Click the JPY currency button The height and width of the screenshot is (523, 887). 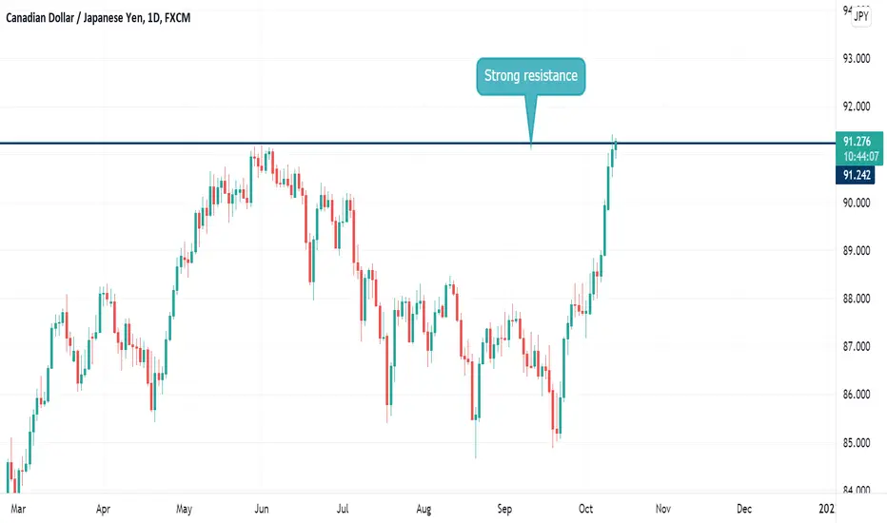click(861, 16)
